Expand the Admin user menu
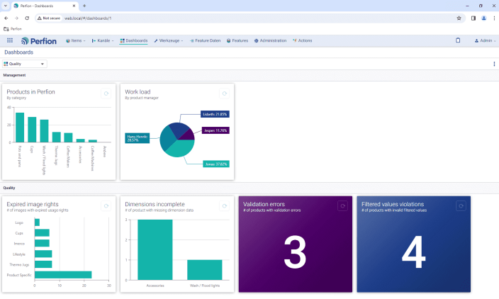 485,40
